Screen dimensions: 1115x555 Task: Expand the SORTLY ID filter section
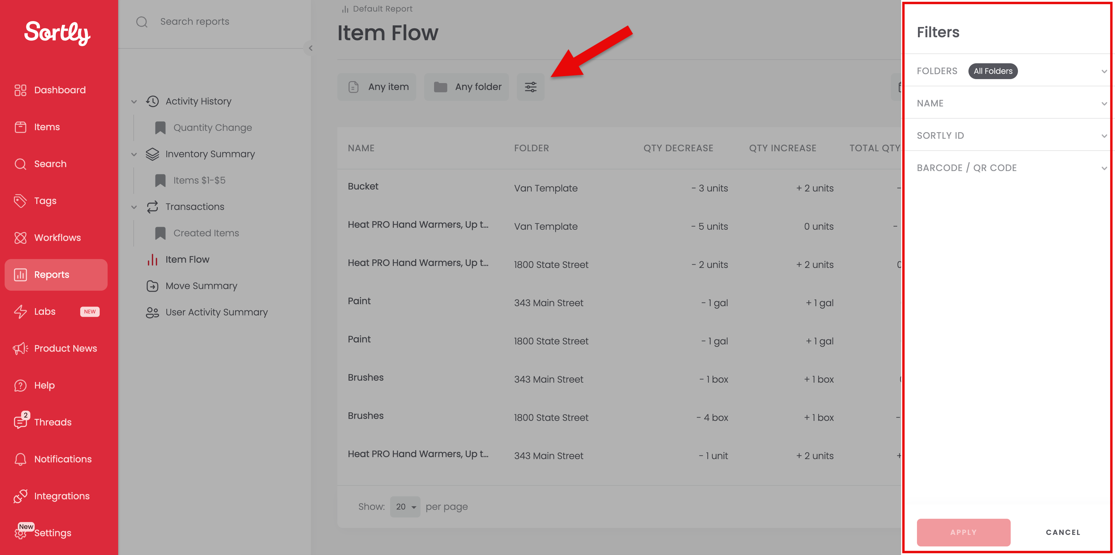tap(1103, 136)
